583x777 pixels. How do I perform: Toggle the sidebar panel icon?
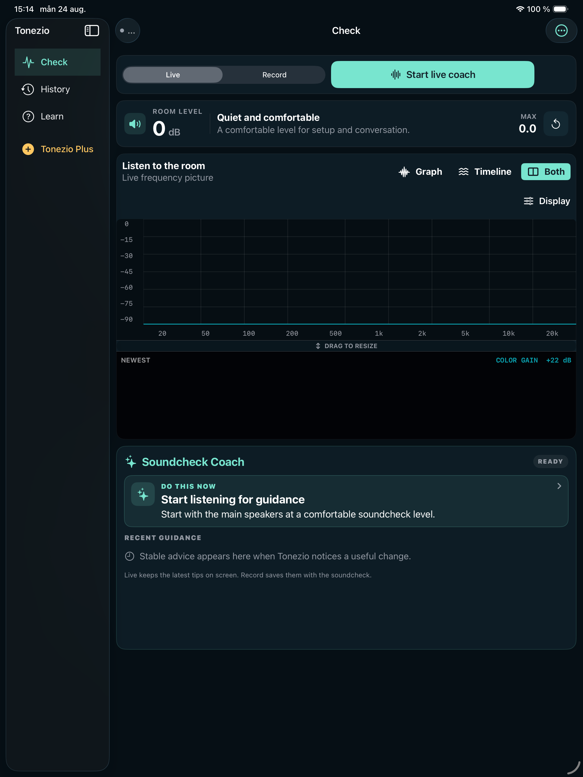click(92, 30)
